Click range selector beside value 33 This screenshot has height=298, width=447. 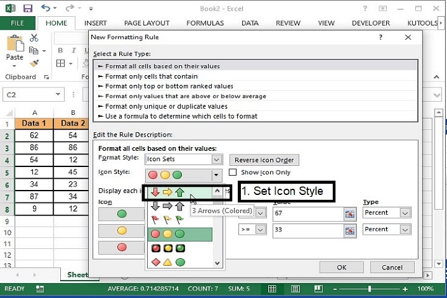pyautogui.click(x=350, y=230)
